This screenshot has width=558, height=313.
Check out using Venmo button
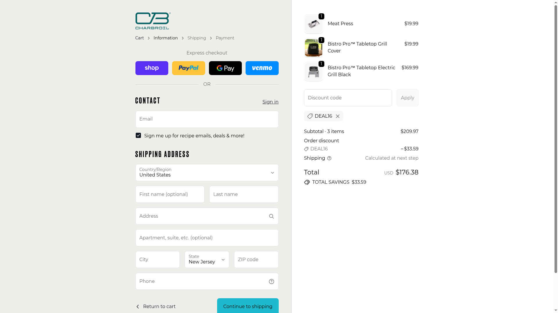[262, 68]
